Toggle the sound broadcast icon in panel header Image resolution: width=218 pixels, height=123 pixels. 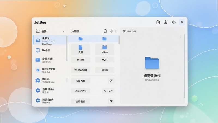click(111, 31)
